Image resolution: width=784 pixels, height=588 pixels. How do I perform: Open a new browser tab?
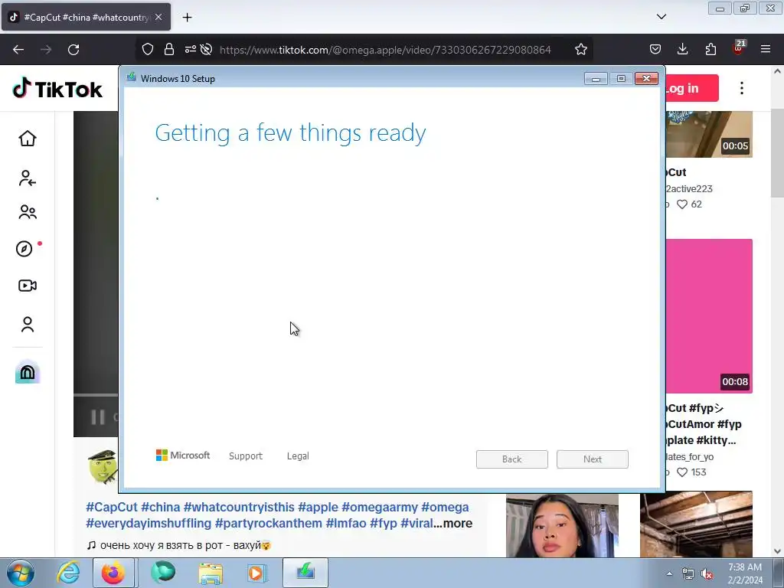click(x=187, y=18)
